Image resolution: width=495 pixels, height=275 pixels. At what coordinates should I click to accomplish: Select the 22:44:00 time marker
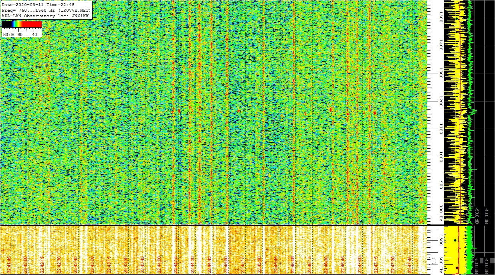click(159, 265)
